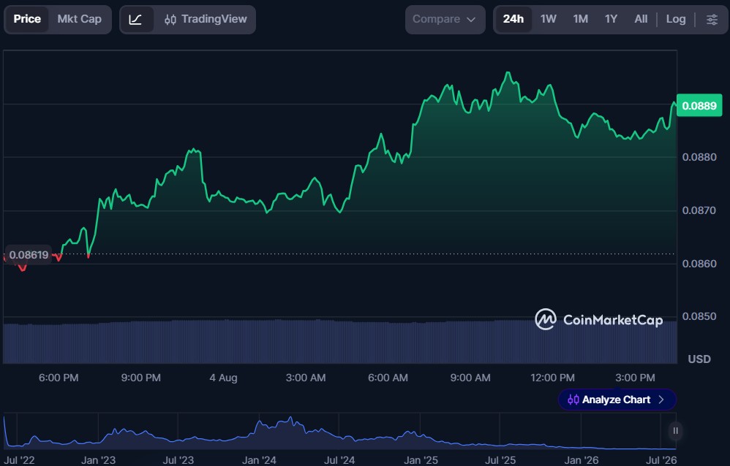Select the line chart view icon

[135, 20]
